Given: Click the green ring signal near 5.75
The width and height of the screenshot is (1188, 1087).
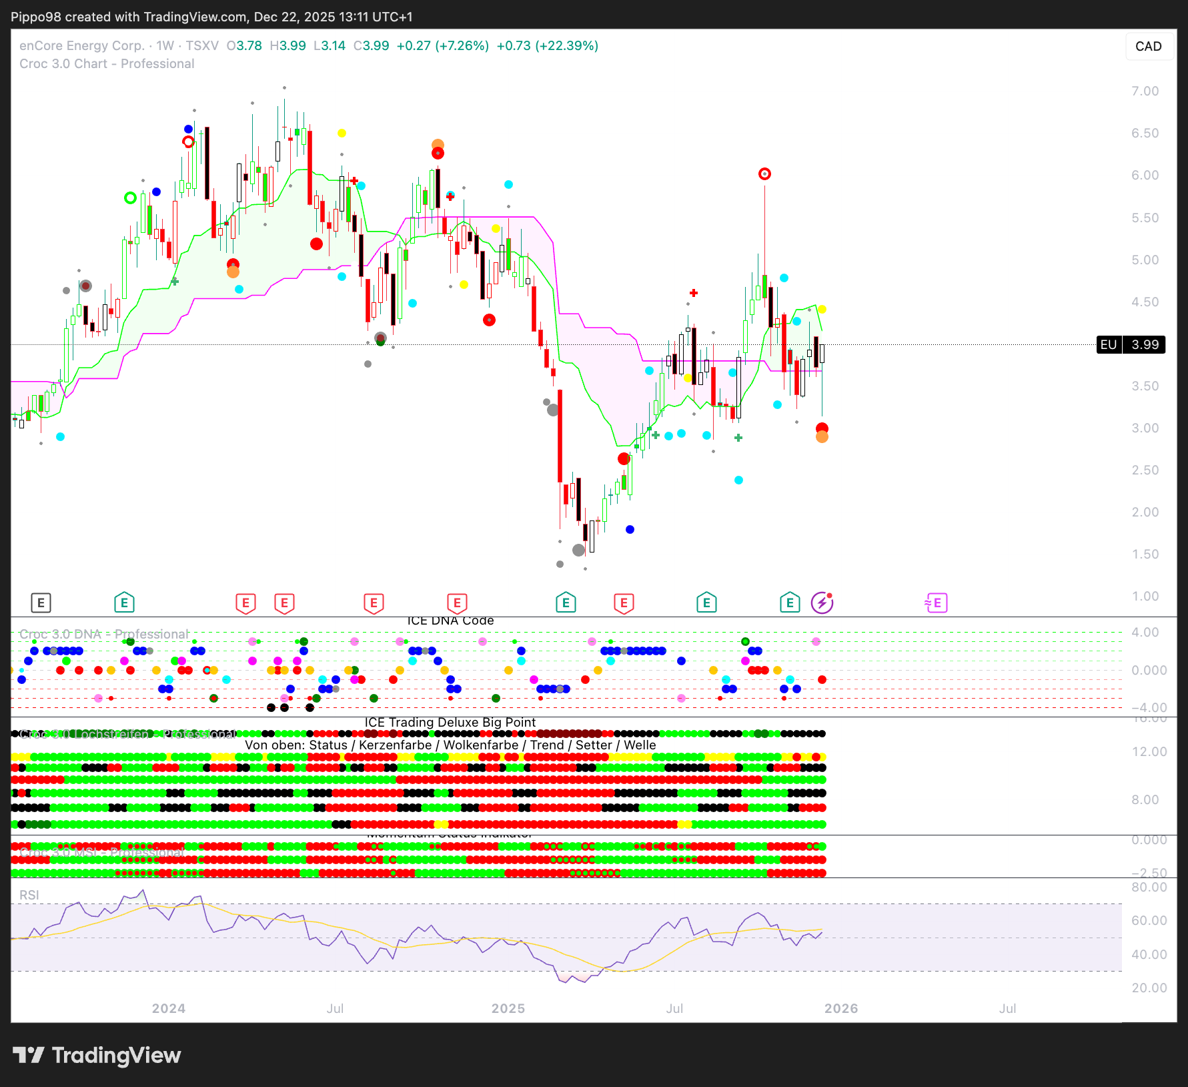Looking at the screenshot, I should [131, 198].
